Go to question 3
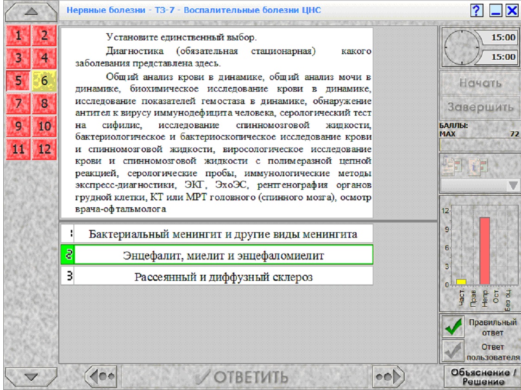The image size is (521, 390). click(x=18, y=58)
